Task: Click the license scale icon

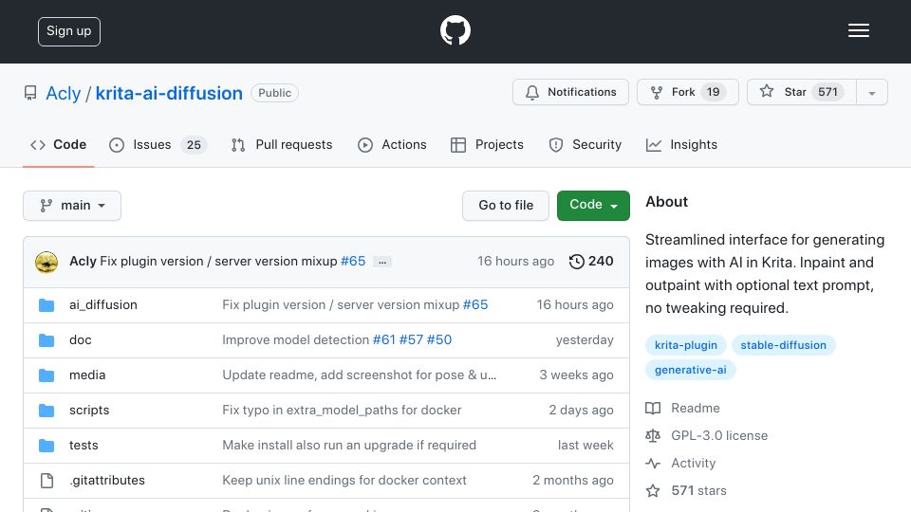Action: (x=653, y=435)
